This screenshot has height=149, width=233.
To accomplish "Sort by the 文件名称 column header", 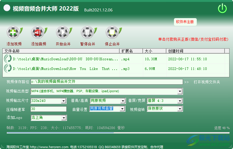I will (x=61, y=51).
